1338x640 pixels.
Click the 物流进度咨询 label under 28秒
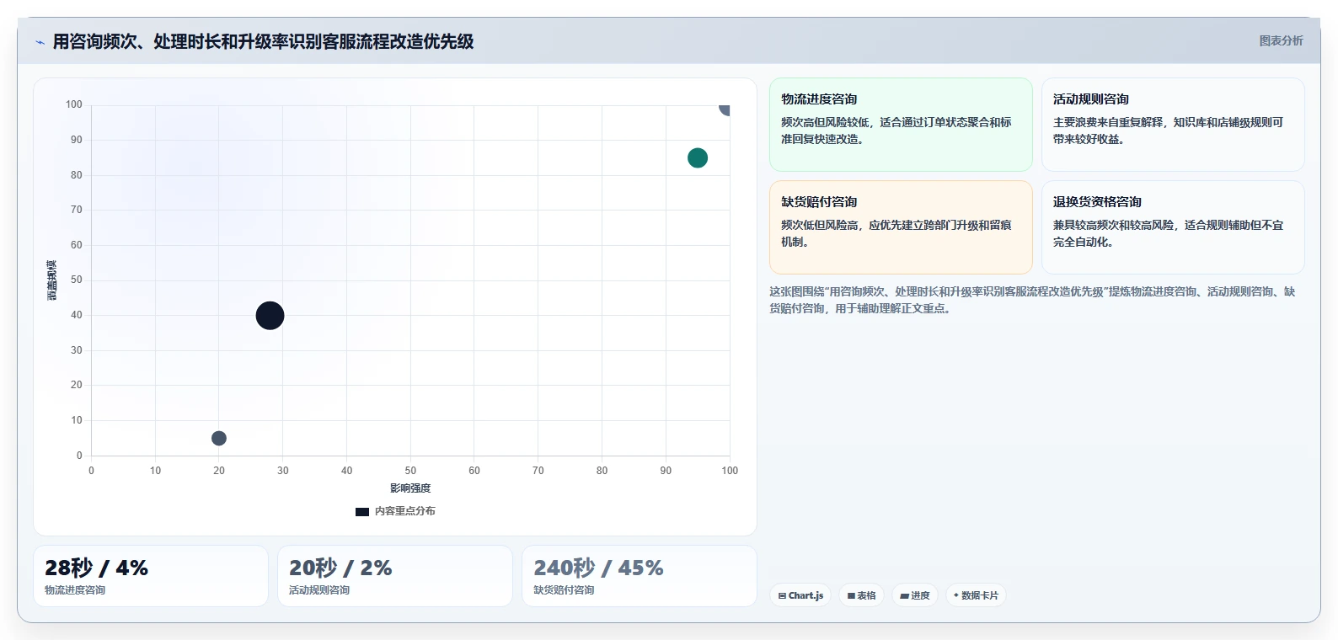click(x=75, y=590)
